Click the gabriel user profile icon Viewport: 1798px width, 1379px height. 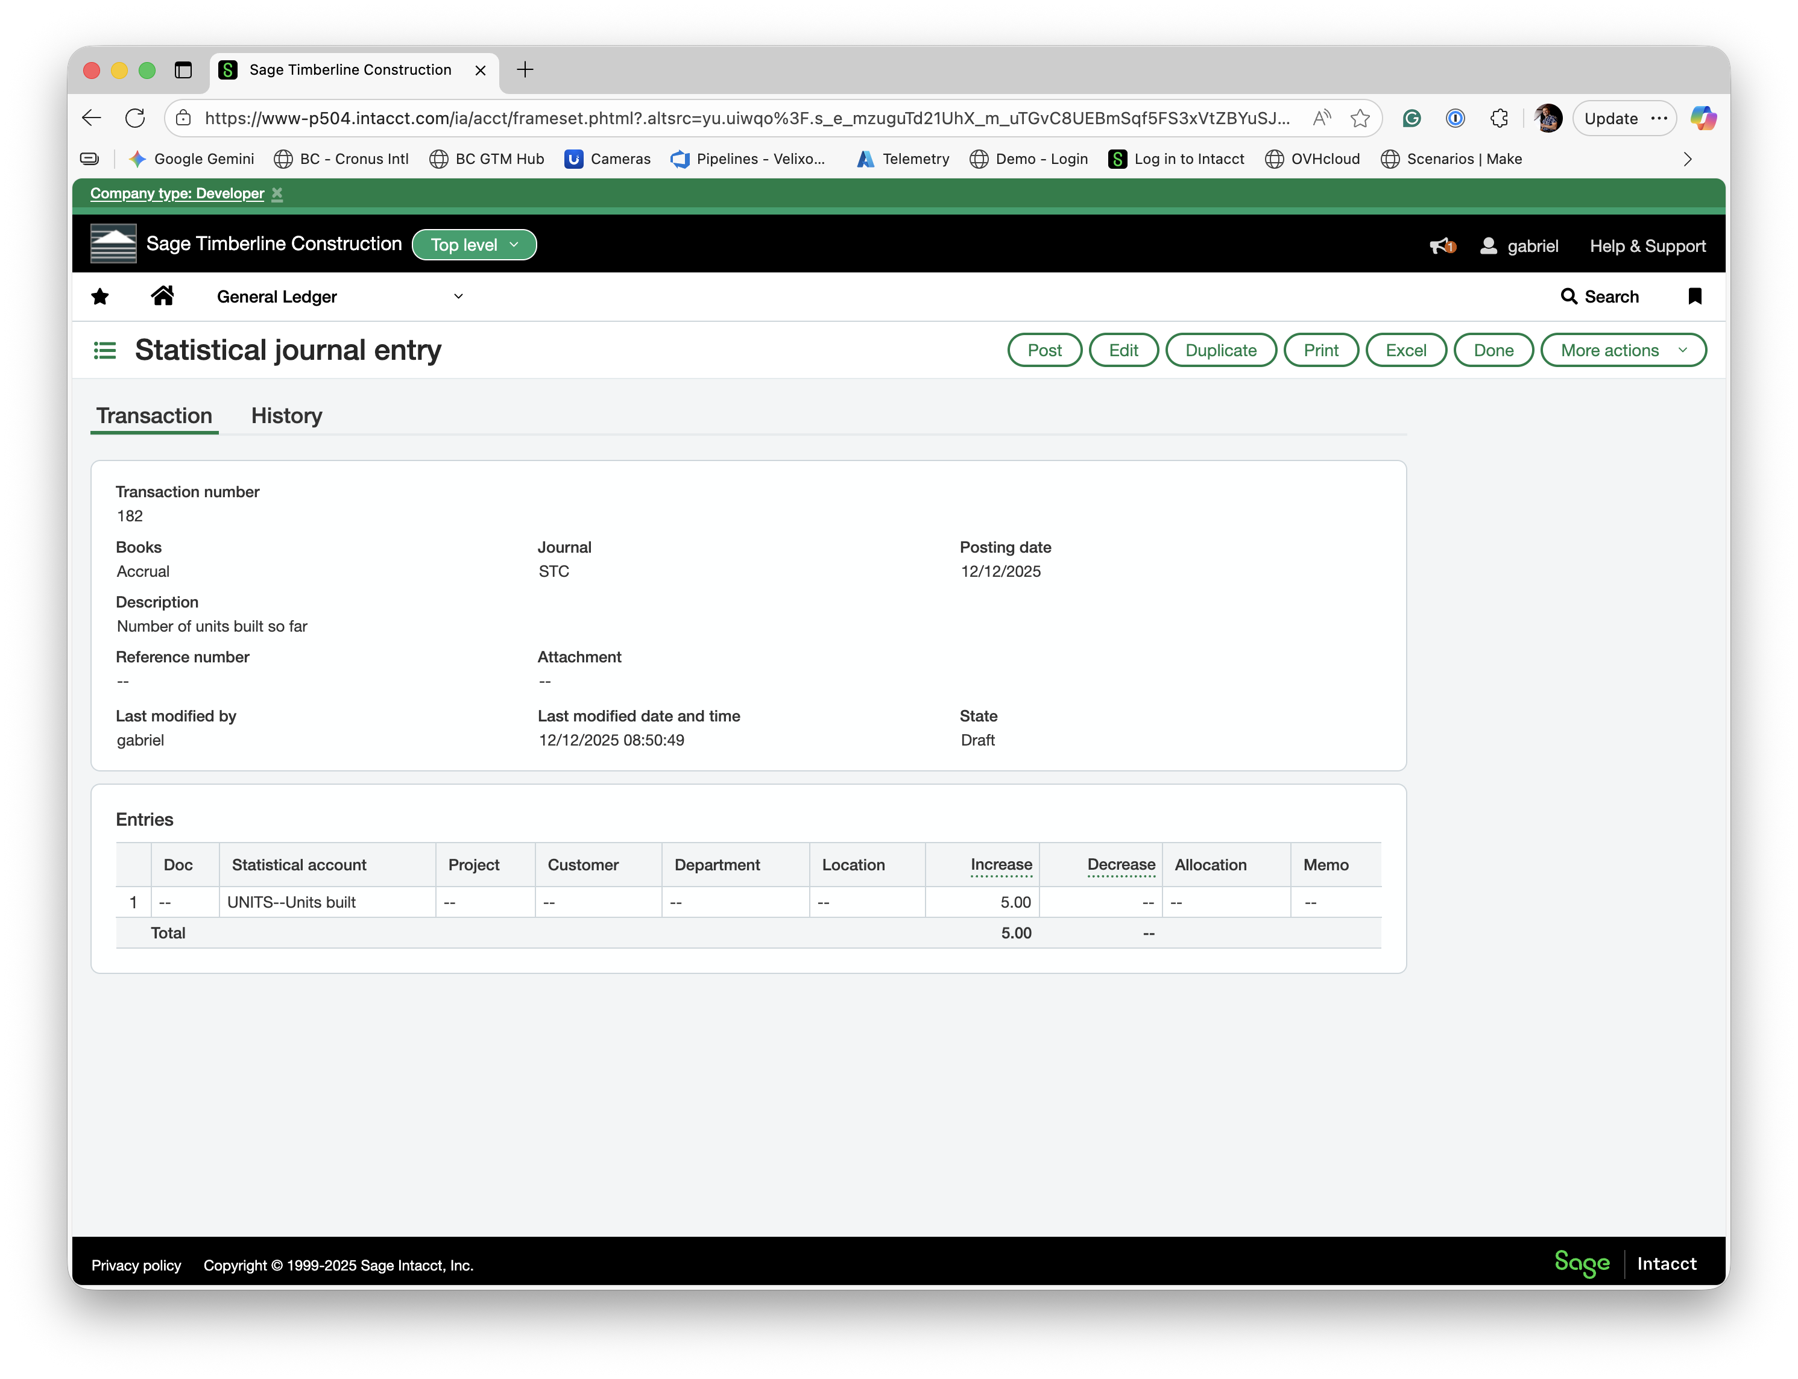pos(1487,245)
